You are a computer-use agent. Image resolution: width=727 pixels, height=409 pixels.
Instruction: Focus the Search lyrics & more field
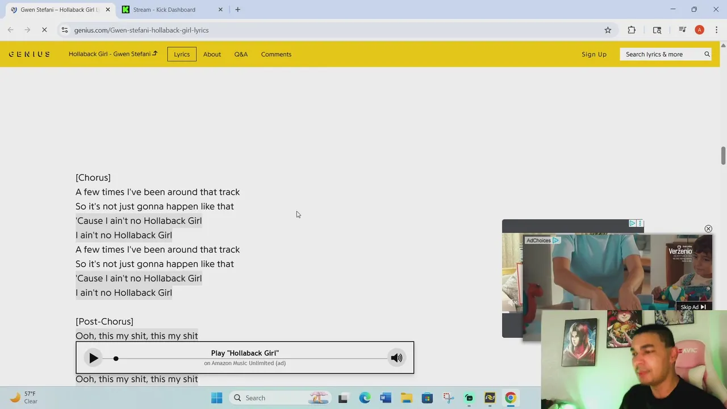point(662,54)
